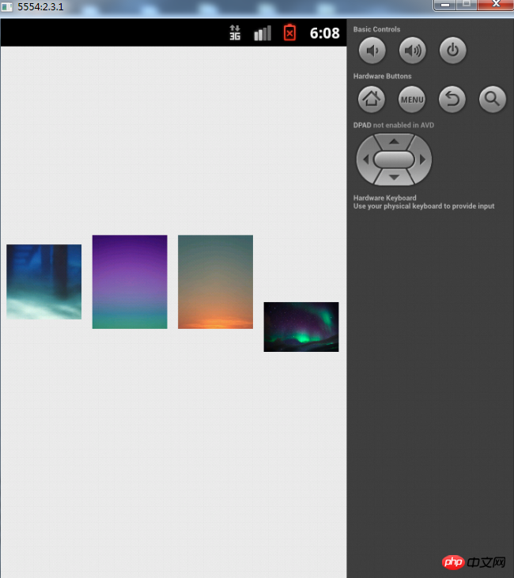Close the emulator window

[496, 5]
